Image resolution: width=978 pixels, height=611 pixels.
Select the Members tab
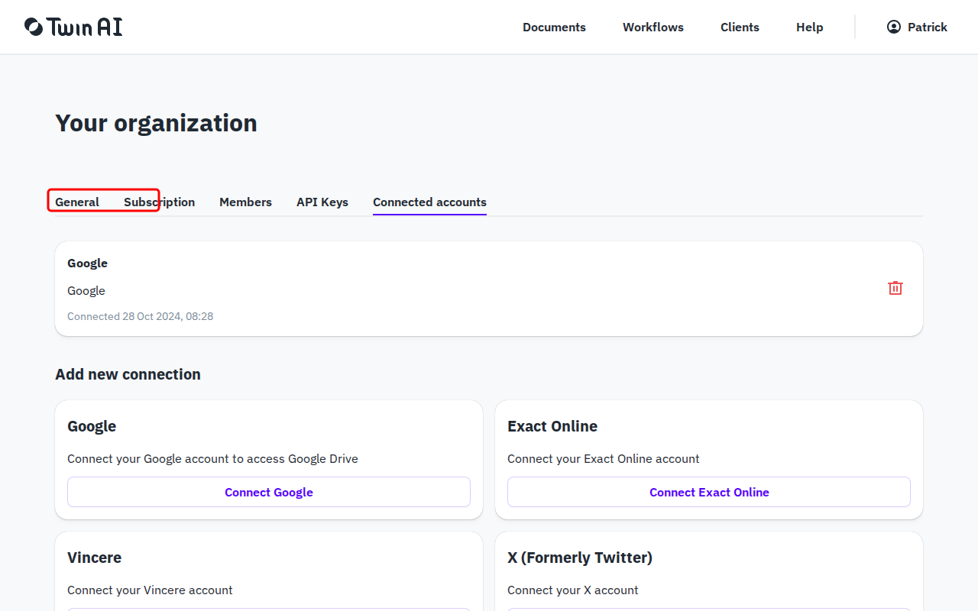tap(245, 202)
